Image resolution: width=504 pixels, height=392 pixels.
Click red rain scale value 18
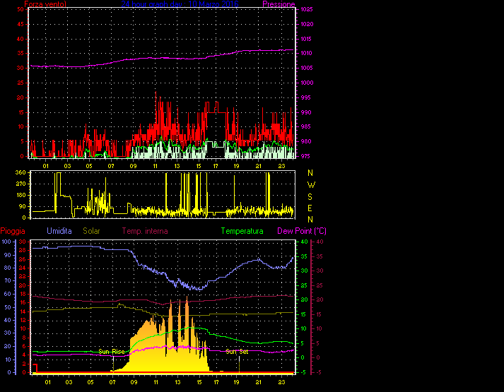22,294
